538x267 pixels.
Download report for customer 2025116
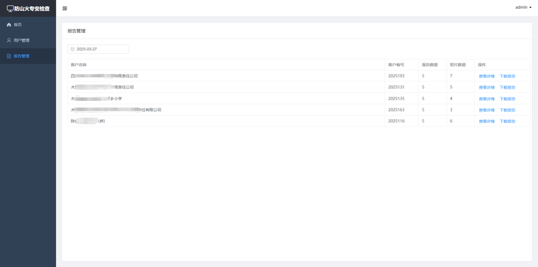[507, 121]
